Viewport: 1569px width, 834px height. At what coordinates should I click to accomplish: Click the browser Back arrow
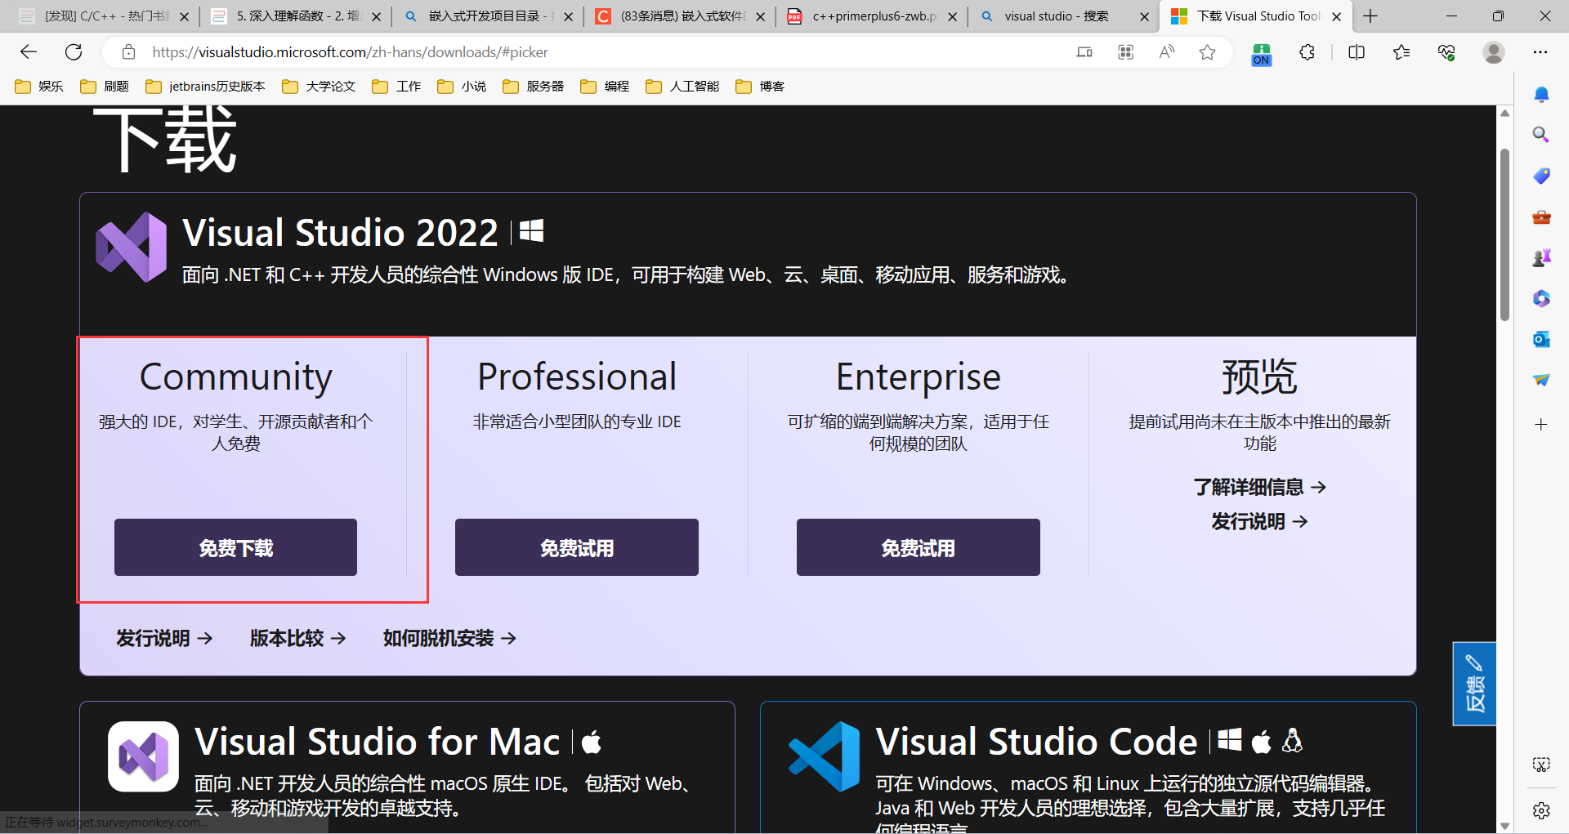tap(29, 52)
